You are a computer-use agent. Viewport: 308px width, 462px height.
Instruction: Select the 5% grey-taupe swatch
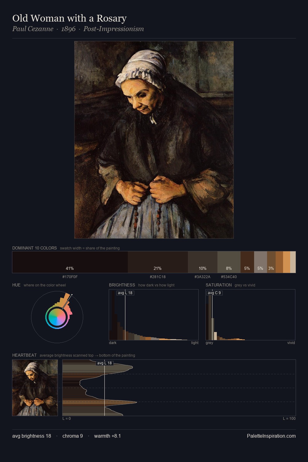pos(261,262)
